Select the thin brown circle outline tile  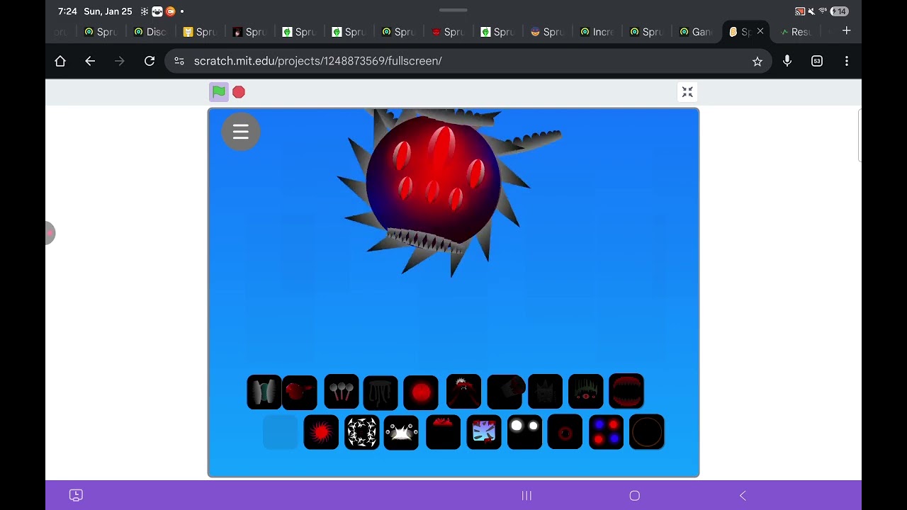coord(647,432)
